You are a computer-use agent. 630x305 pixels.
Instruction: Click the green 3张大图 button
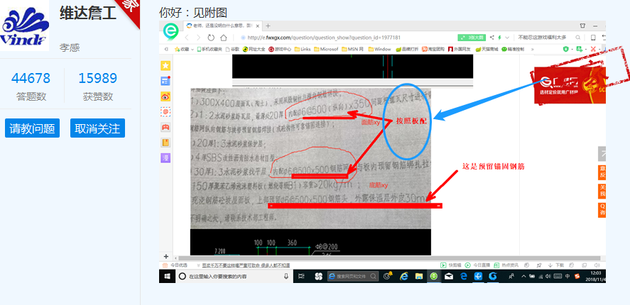[x=472, y=38]
